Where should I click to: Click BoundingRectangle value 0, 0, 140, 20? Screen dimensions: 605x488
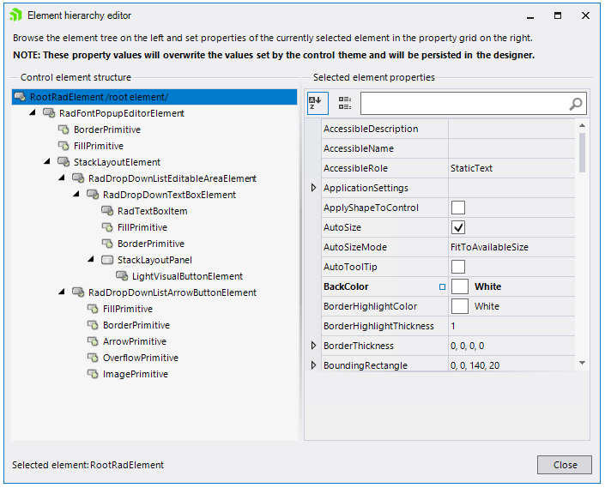tap(475, 365)
